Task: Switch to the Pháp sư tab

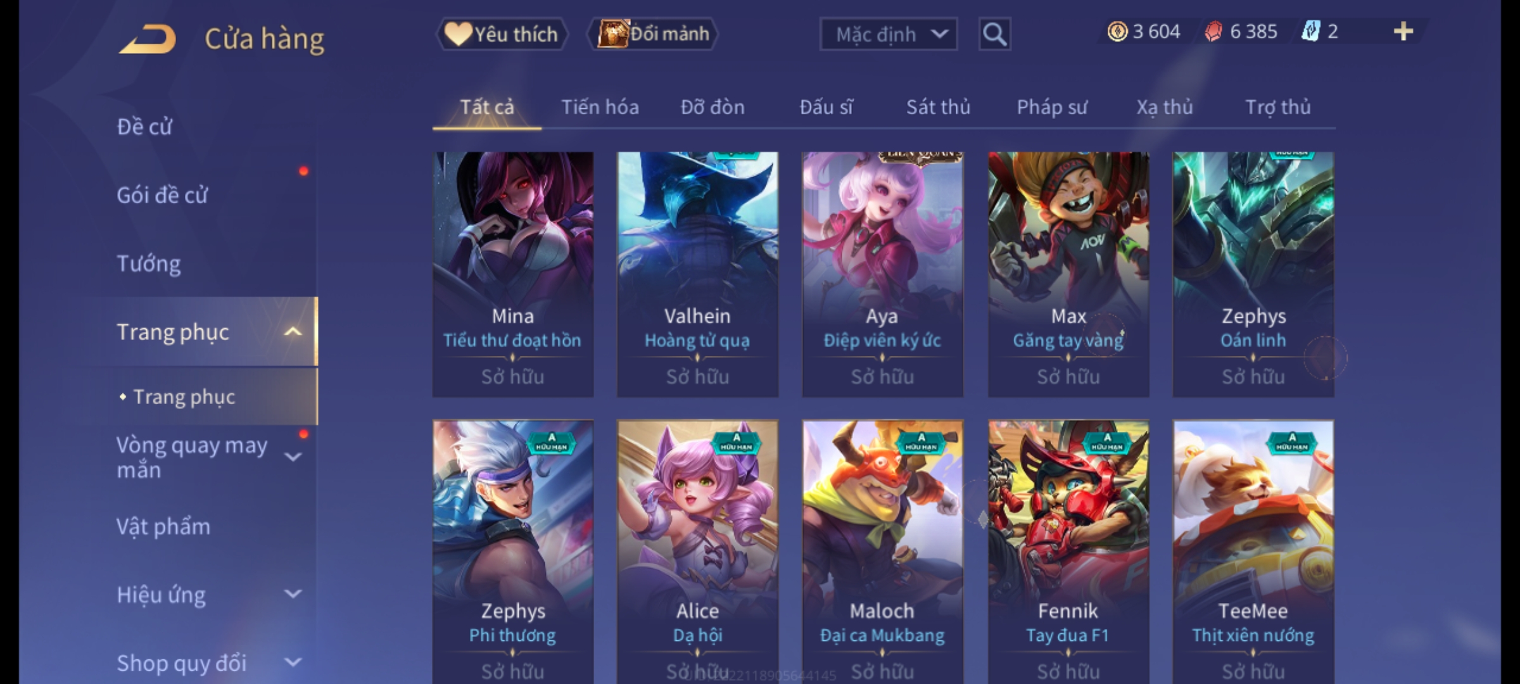Action: [1051, 107]
